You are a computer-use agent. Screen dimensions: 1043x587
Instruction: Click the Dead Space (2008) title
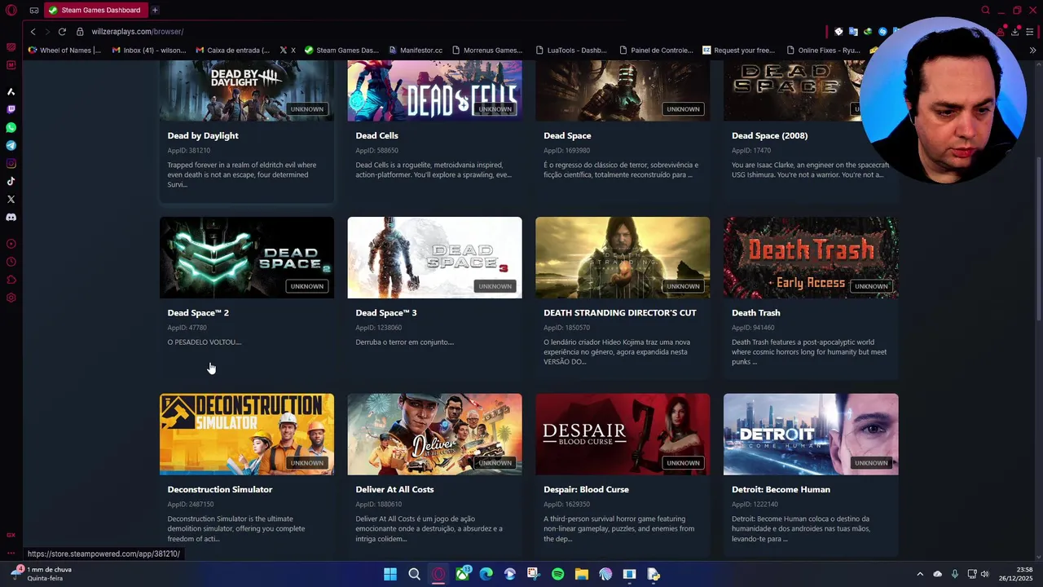point(769,135)
